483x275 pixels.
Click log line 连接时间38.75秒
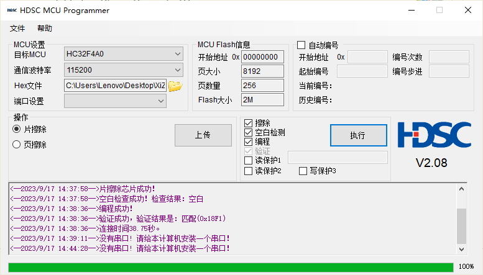(x=85, y=228)
